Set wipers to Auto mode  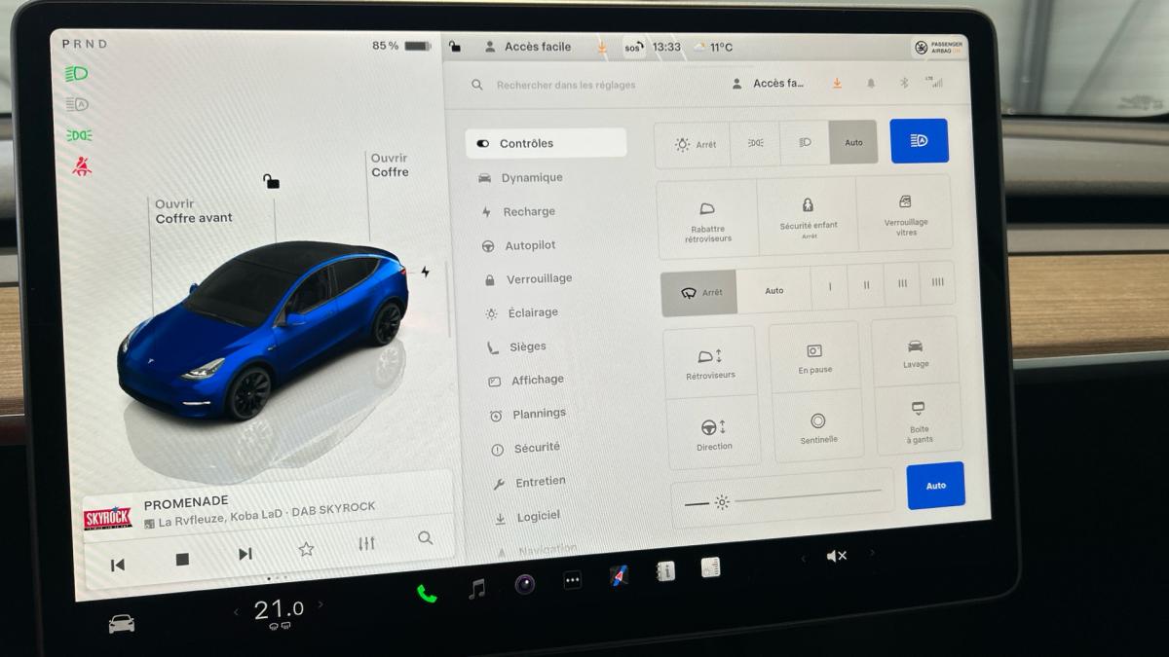tap(774, 291)
